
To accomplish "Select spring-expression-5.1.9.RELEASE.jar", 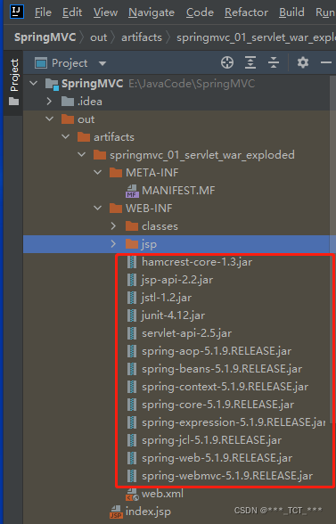I will tap(234, 422).
